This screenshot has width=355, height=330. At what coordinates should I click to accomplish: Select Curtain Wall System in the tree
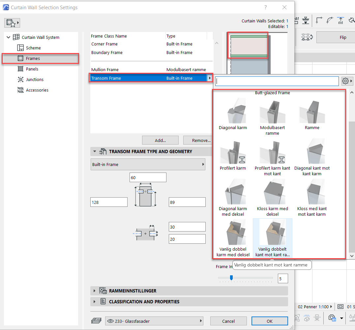point(41,37)
